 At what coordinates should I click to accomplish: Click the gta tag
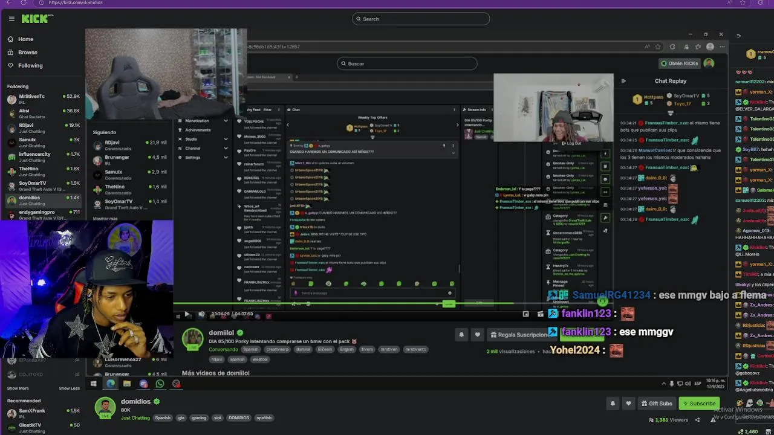point(181,418)
